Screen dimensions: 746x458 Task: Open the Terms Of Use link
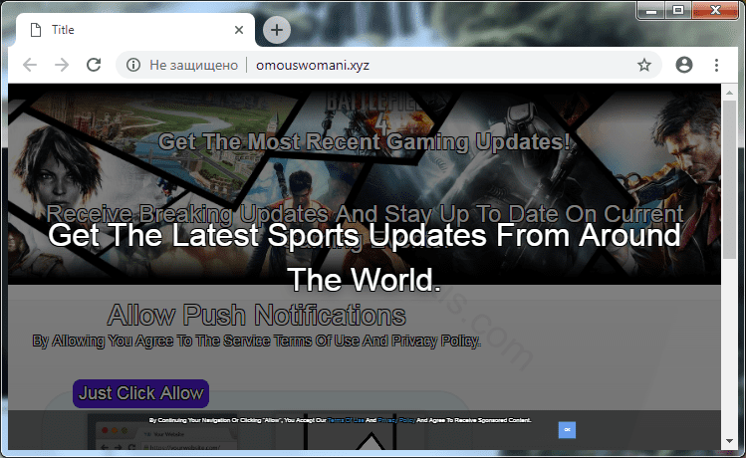[x=344, y=420]
